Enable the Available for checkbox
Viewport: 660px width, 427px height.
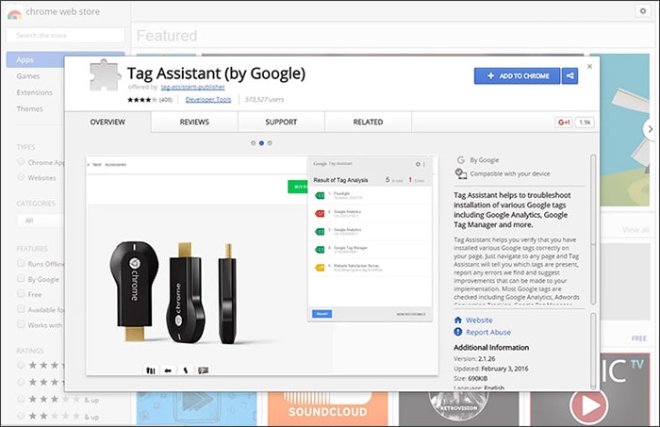[x=21, y=309]
